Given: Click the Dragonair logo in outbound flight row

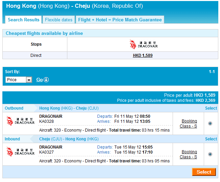Looking at the screenshot, I should [x=20, y=121].
